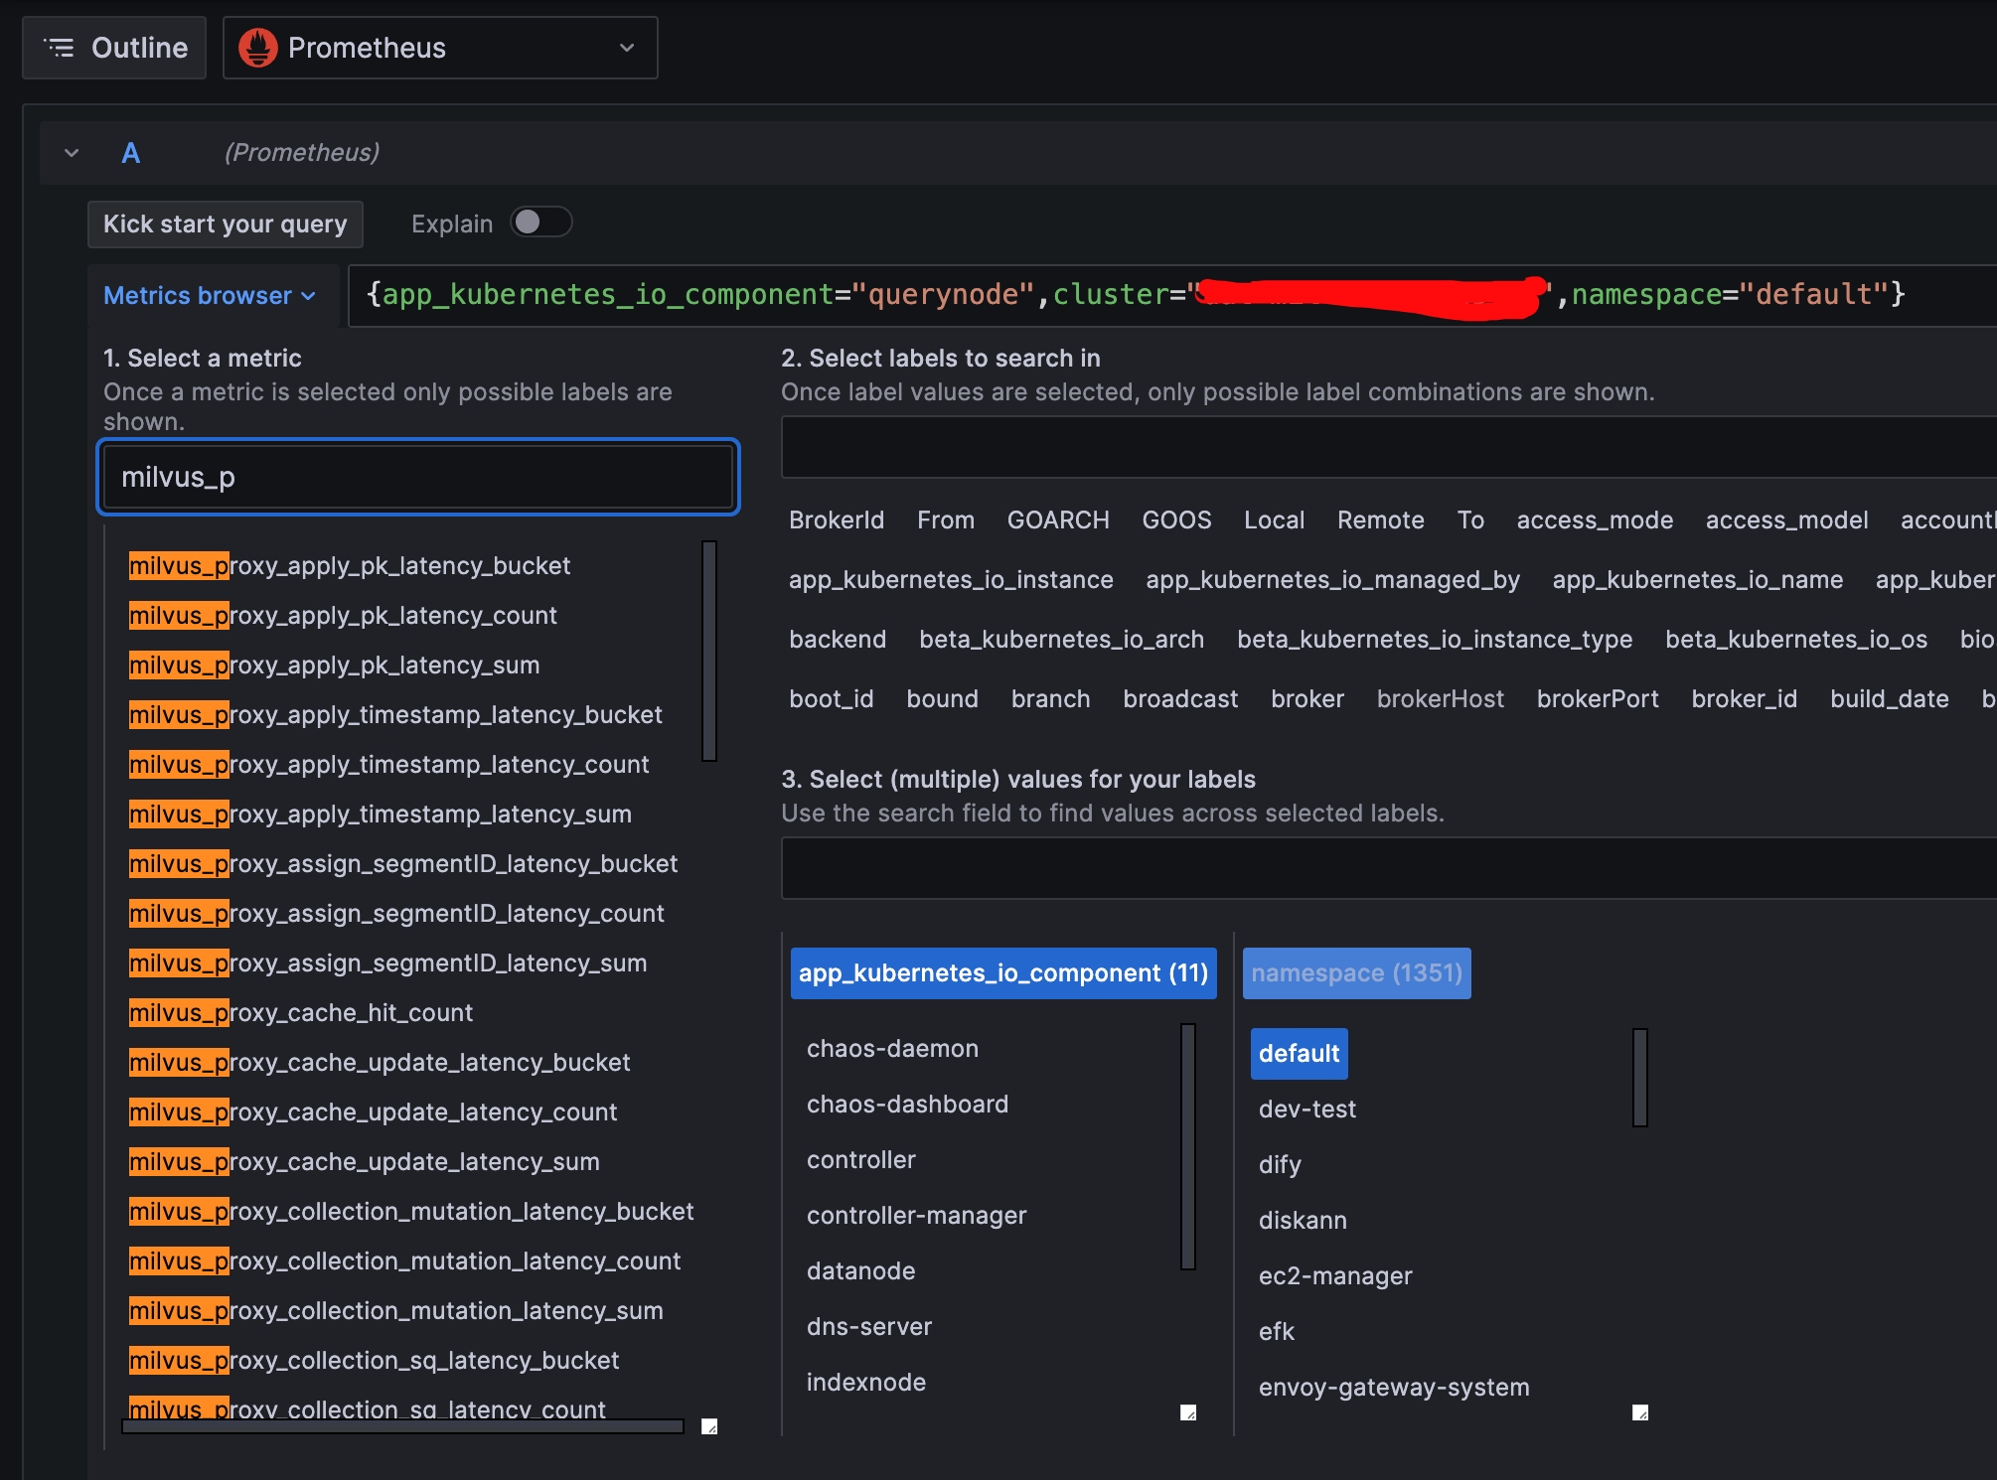The image size is (1997, 1480).
Task: Click resize handle of component values list
Action: (x=1188, y=1412)
